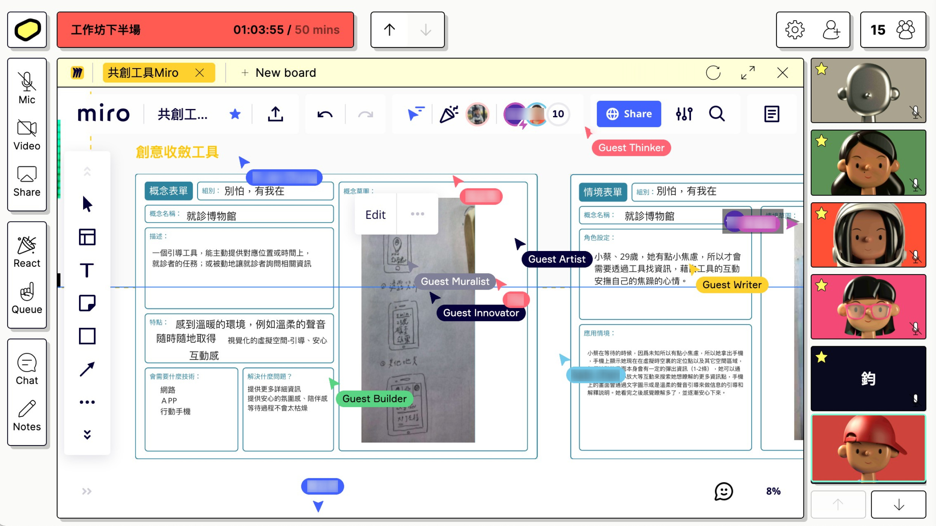Click the Miro export upload icon
The height and width of the screenshot is (526, 936).
point(275,114)
